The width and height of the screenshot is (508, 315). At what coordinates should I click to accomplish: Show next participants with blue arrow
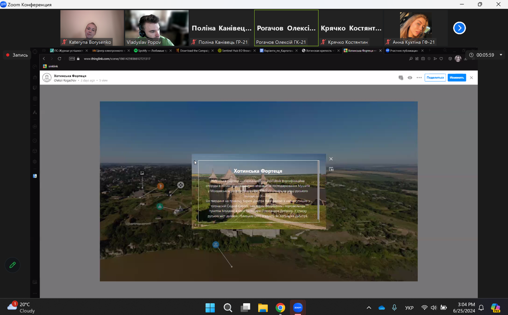[x=459, y=28]
